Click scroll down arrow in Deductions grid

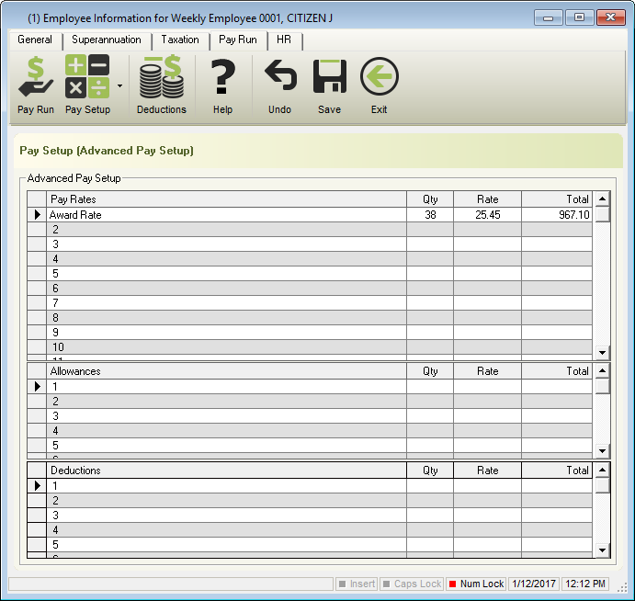coord(602,550)
